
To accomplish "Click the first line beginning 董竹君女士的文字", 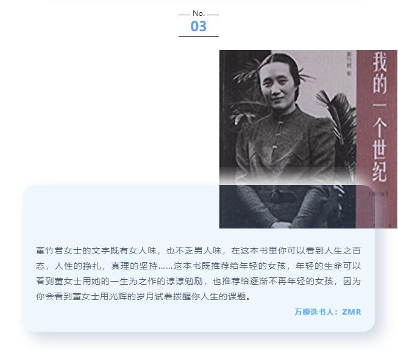I will pyautogui.click(x=198, y=250).
